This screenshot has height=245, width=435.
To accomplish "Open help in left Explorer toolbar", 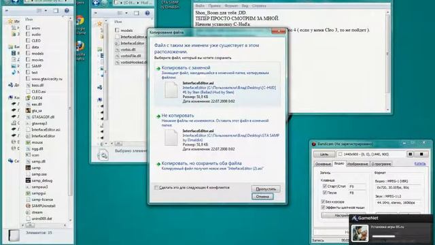I will click(67, 11).
